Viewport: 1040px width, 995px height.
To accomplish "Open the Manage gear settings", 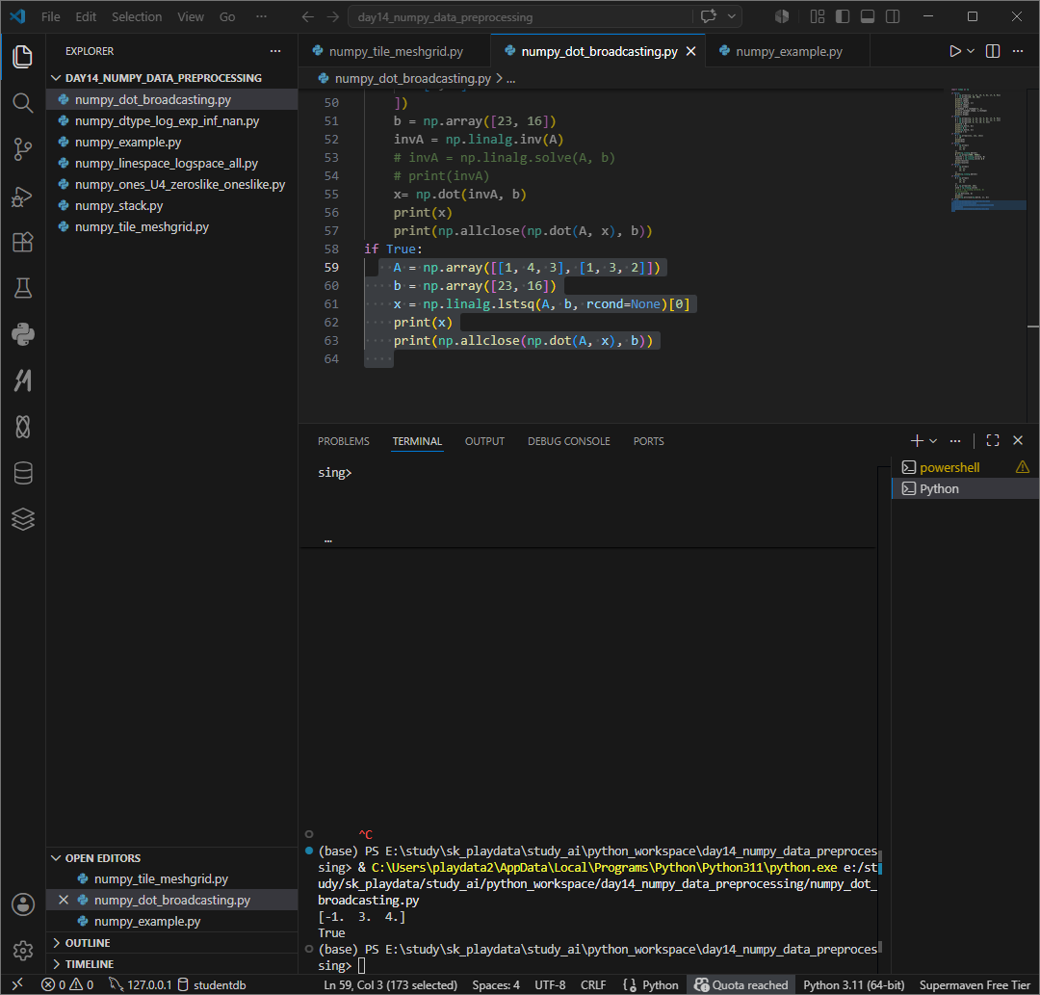I will [22, 951].
